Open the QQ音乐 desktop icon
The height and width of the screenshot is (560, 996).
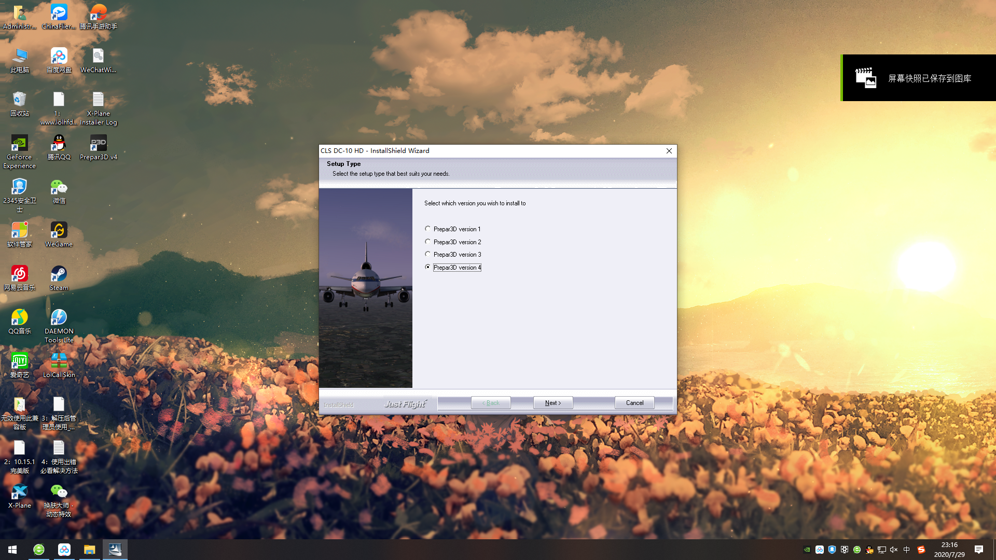[x=19, y=322]
